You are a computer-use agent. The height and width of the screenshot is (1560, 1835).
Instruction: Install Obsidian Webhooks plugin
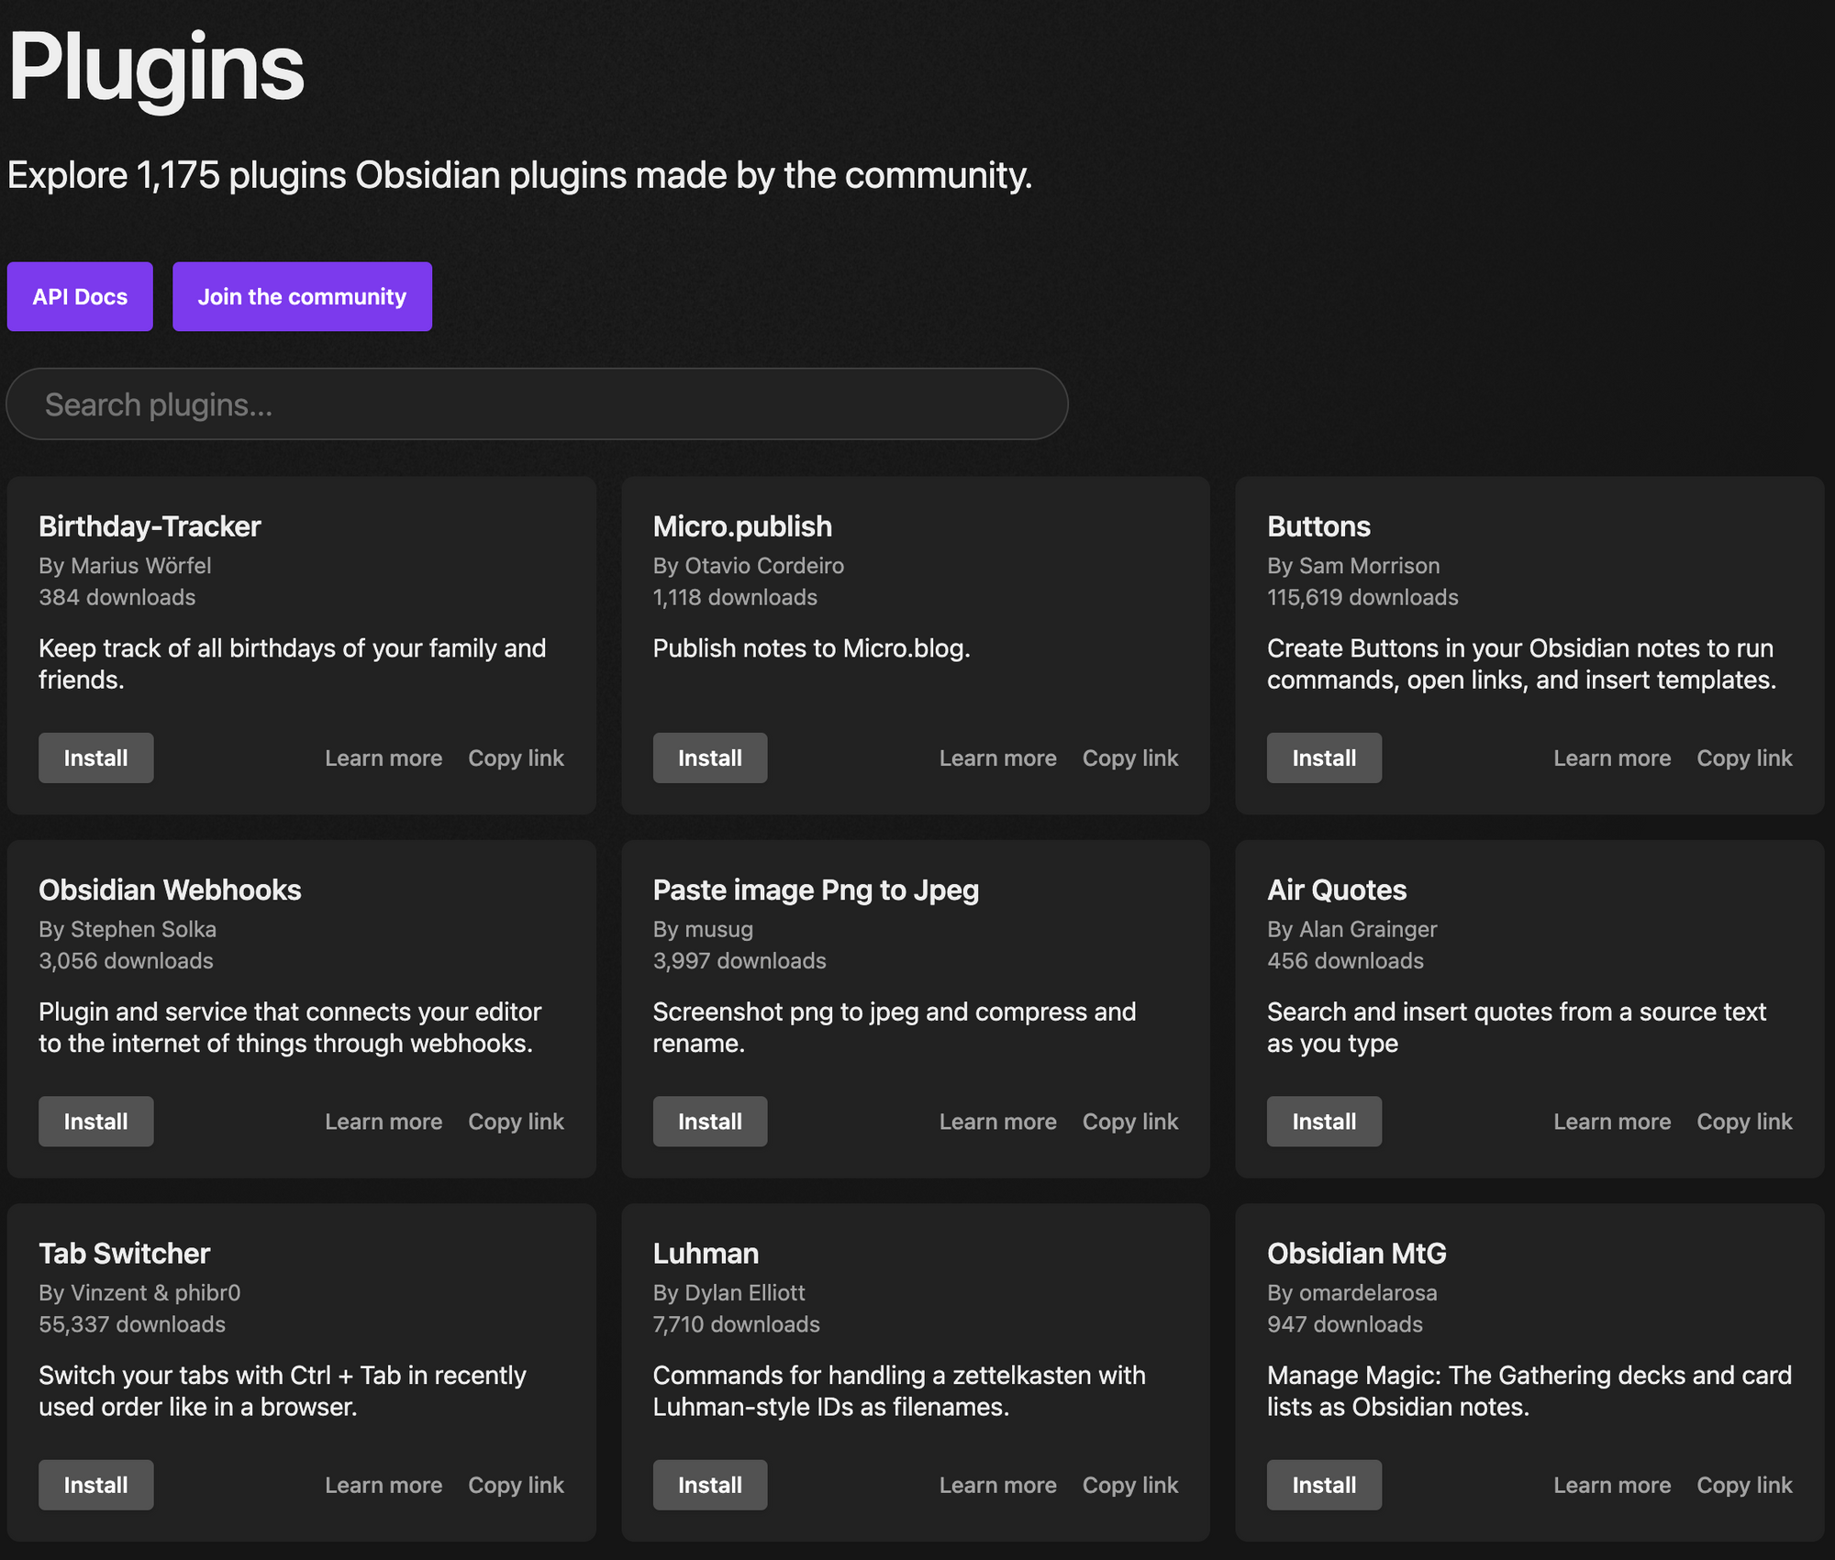[x=95, y=1122]
